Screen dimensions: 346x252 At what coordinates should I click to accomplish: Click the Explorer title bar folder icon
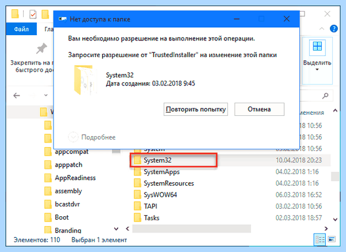(x=15, y=14)
